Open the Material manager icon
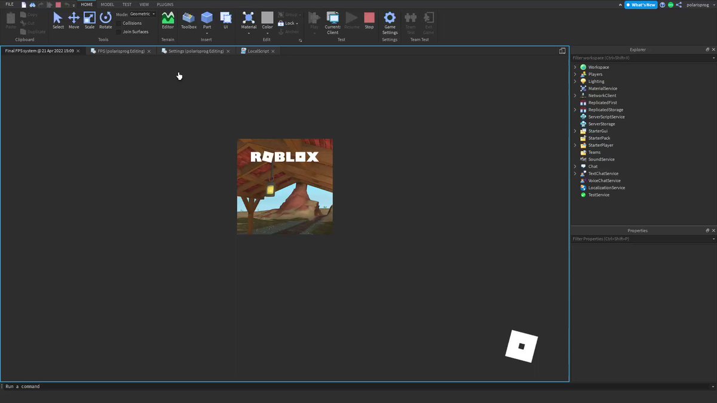717x403 pixels. pyautogui.click(x=249, y=17)
